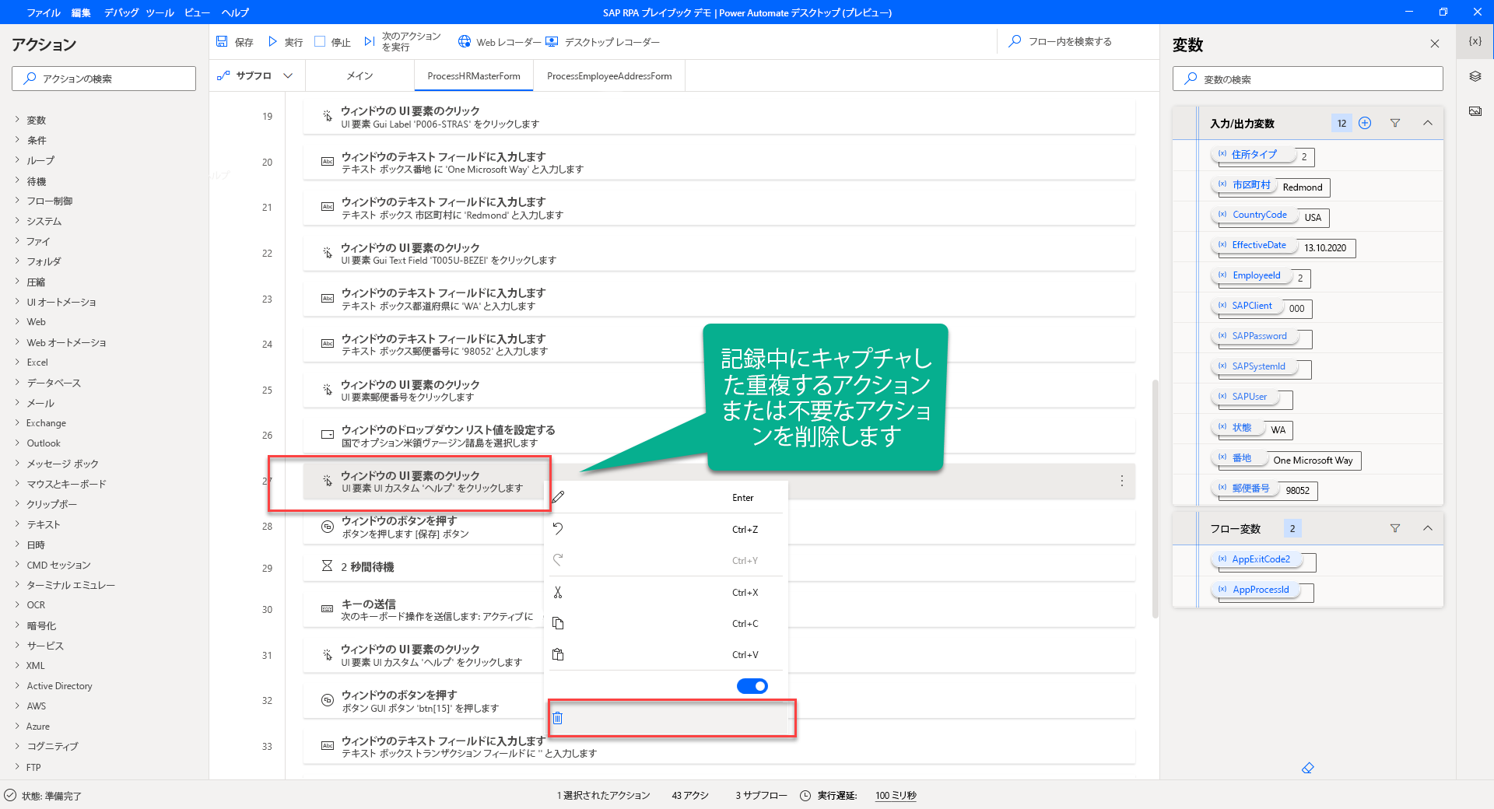Close the 変数 pane
This screenshot has width=1494, height=809.
1435,44
